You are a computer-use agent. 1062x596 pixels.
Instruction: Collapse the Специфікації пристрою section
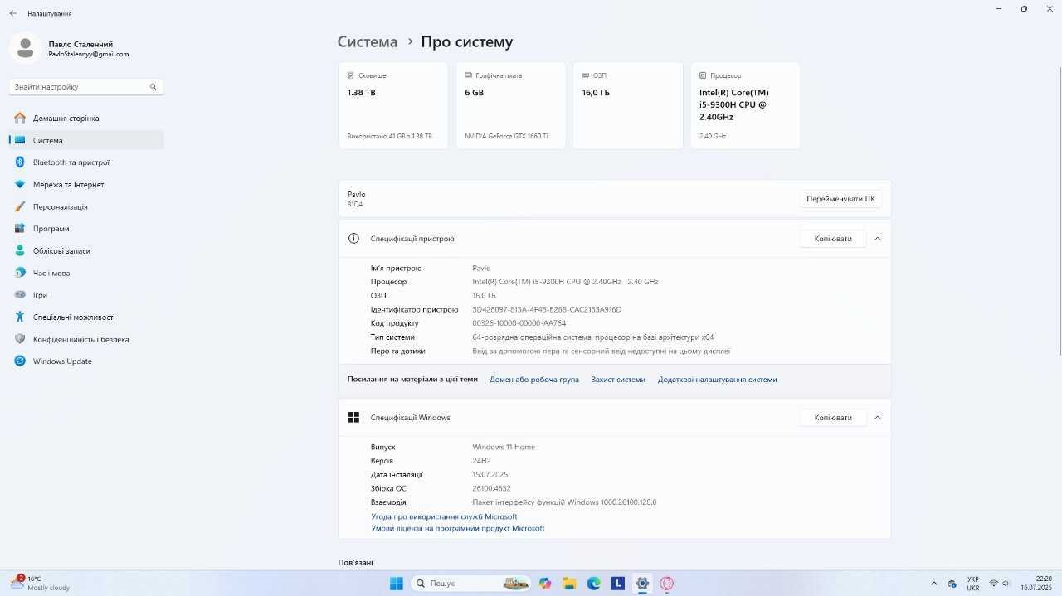[x=878, y=239]
